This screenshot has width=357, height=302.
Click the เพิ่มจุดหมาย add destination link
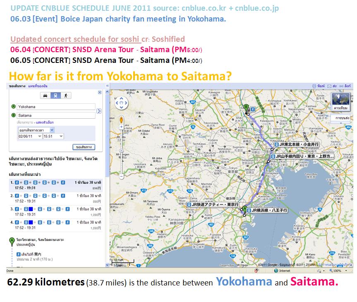[x=25, y=122]
